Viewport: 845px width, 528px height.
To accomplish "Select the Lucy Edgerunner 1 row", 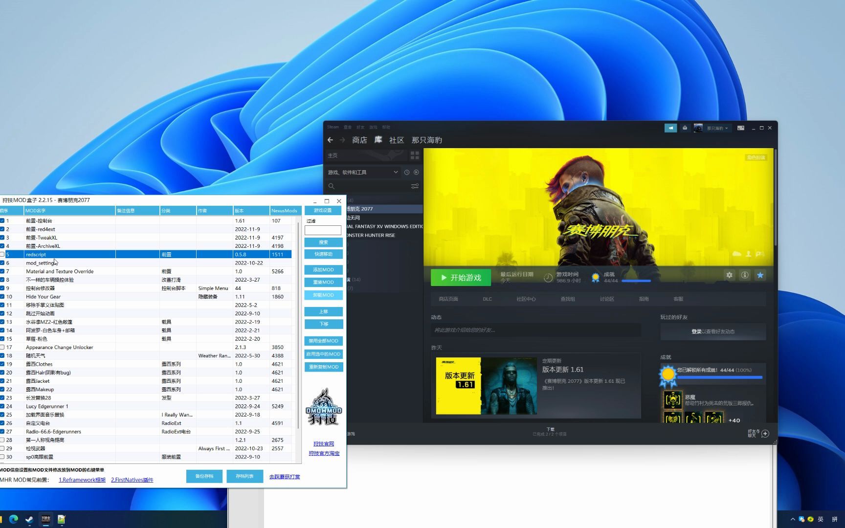I will coord(146,406).
